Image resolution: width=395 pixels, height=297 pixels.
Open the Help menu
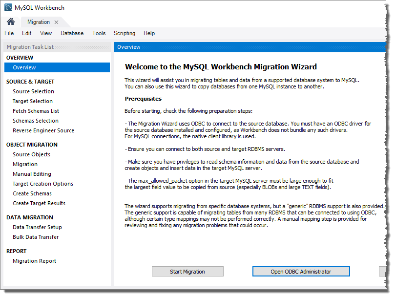pos(149,33)
